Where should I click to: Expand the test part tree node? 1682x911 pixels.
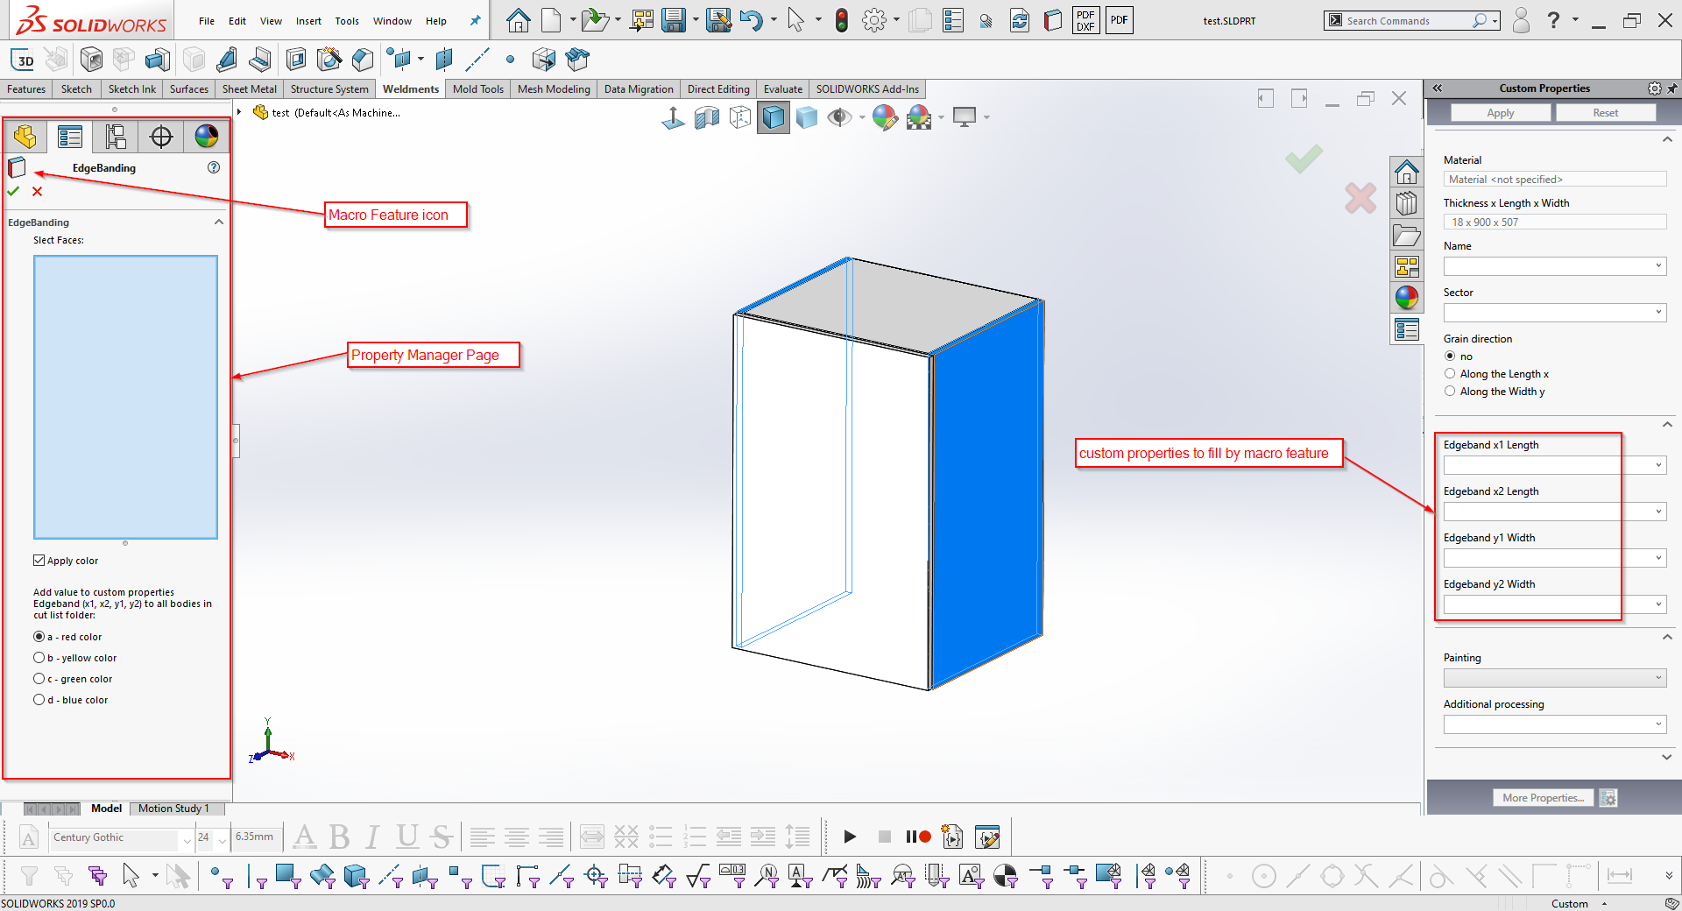pos(239,112)
